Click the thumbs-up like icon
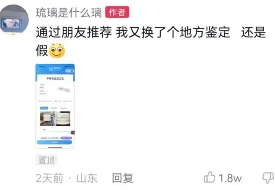The height and width of the screenshot is (191, 275). tap(209, 177)
